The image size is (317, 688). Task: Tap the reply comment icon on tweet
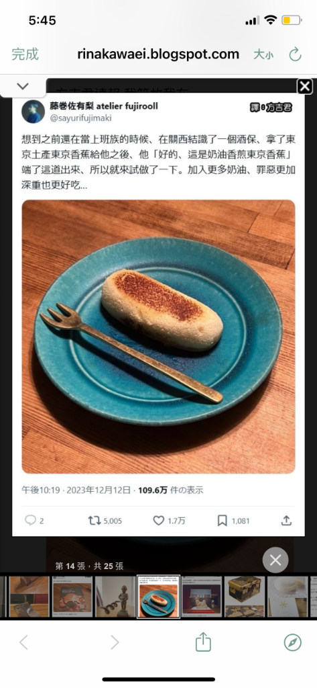[30, 521]
